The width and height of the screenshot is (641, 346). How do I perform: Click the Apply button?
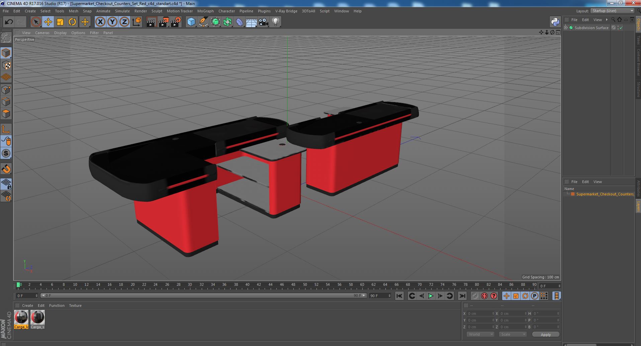point(546,334)
